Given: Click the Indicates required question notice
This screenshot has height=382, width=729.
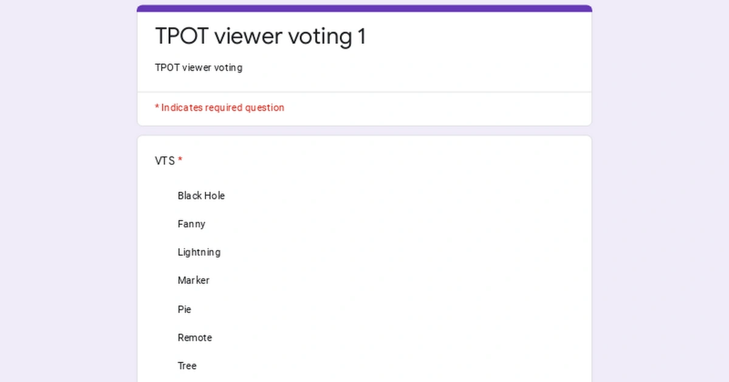Looking at the screenshot, I should point(219,107).
